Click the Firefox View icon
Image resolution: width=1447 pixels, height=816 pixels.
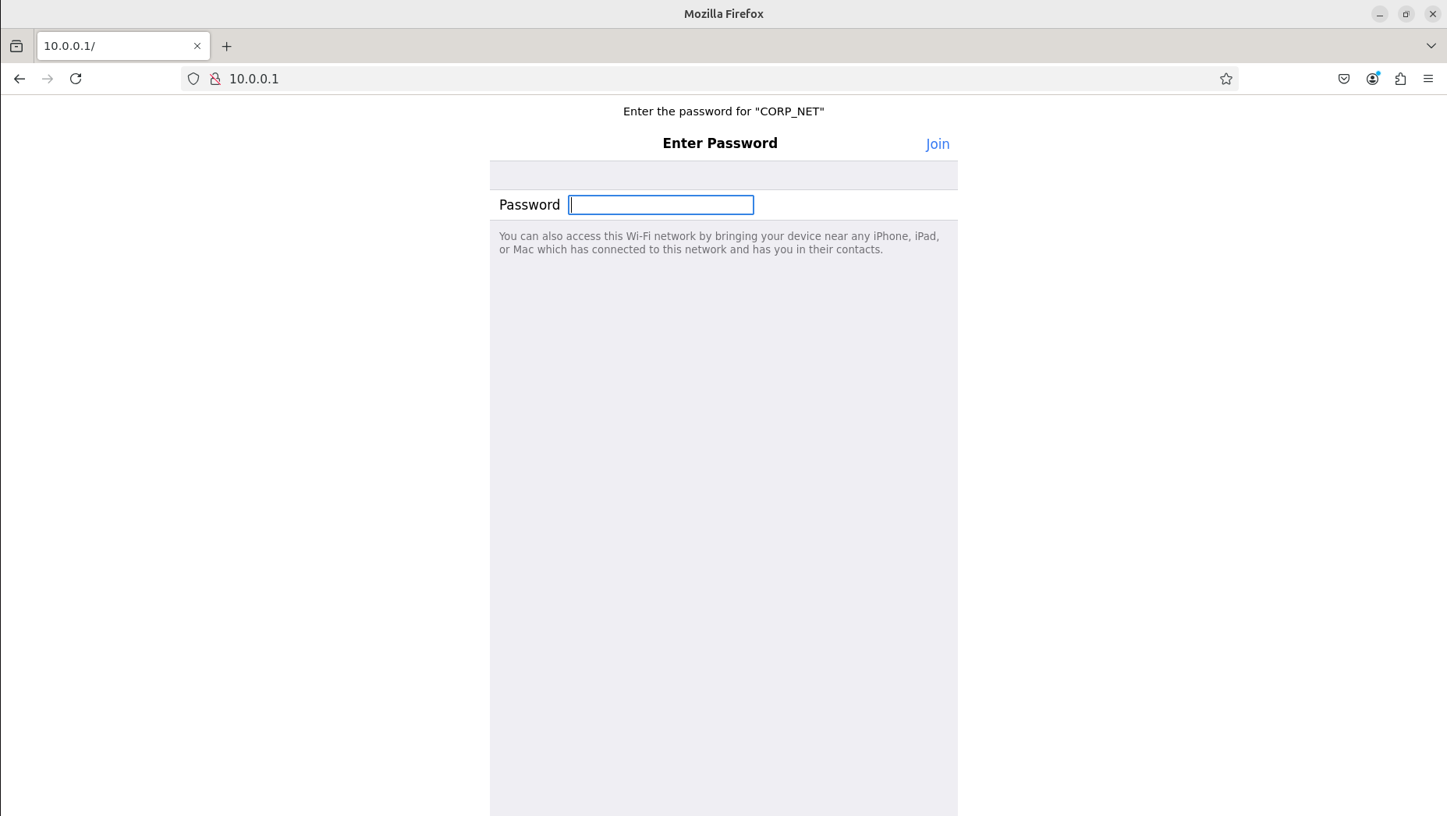pos(16,46)
